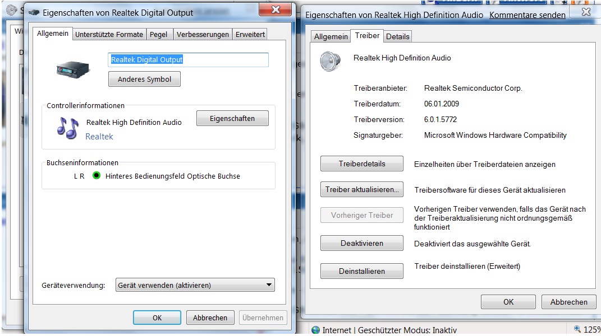Image resolution: width=601 pixels, height=336 pixels.
Task: Click the L R channel label
Action: 79,176
